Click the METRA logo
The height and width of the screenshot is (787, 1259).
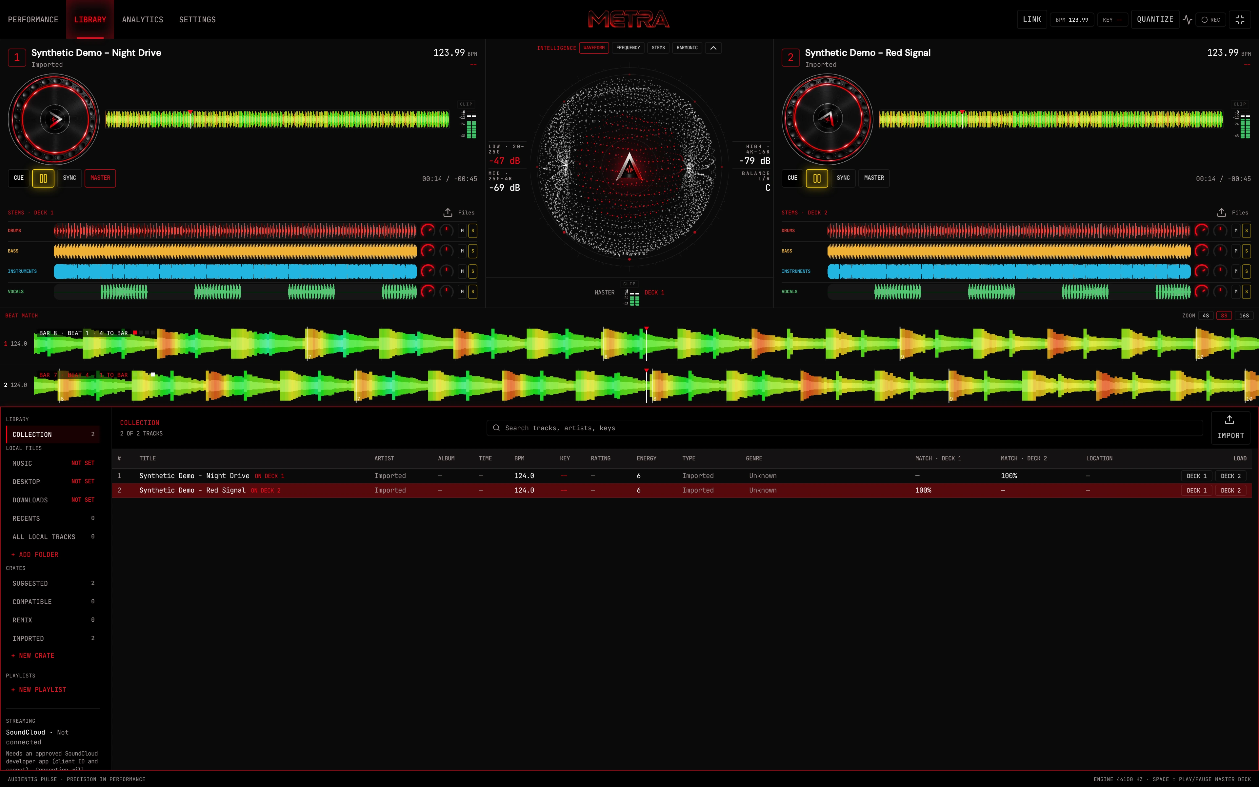(629, 19)
